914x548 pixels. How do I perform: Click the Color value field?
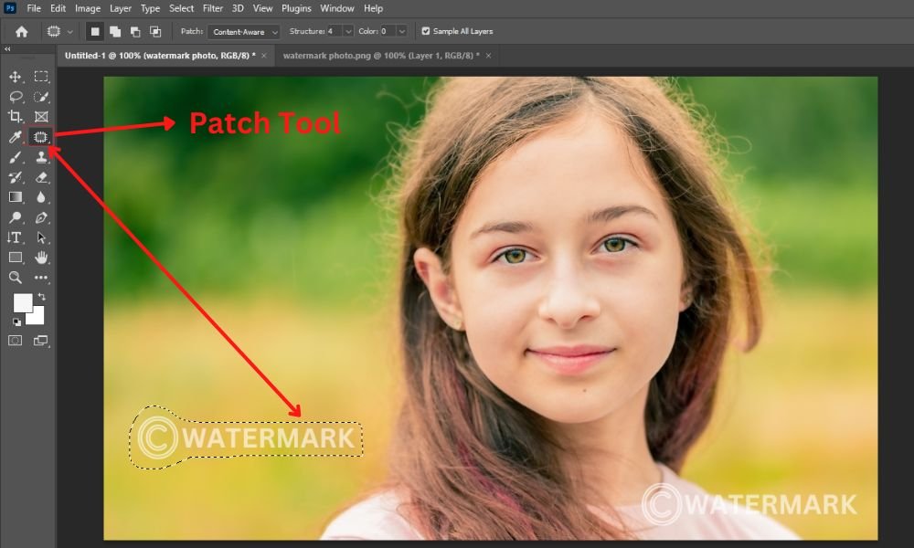pyautogui.click(x=388, y=31)
